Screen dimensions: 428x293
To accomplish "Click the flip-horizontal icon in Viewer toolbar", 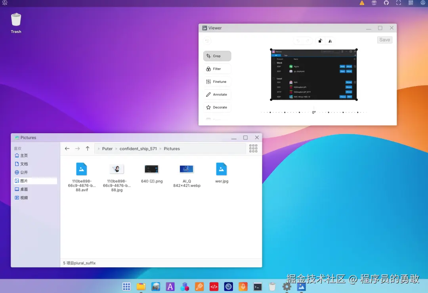I will coord(330,41).
